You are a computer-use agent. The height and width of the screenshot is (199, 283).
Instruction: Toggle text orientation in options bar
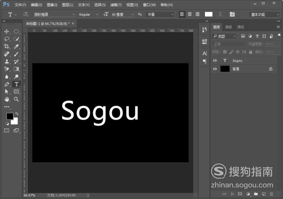coord(26,14)
